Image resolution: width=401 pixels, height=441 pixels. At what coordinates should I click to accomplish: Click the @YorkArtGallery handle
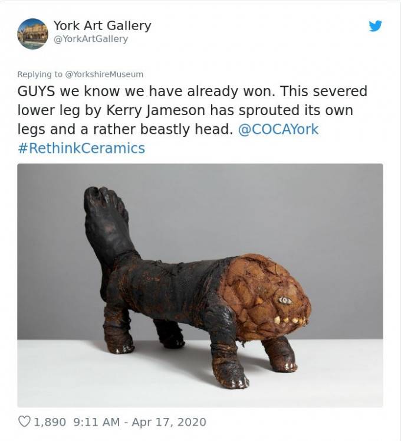(90, 39)
